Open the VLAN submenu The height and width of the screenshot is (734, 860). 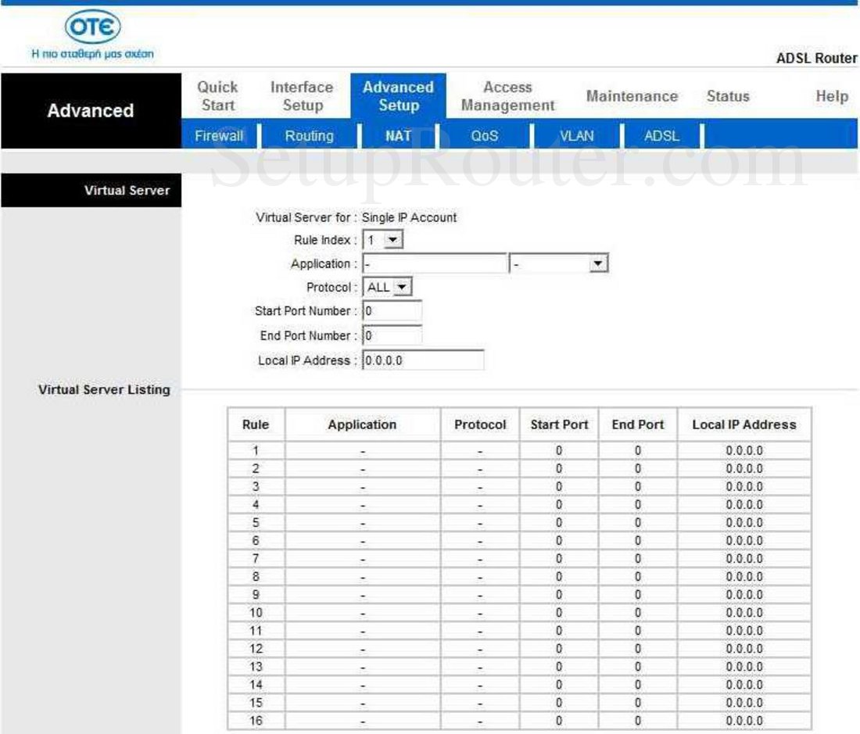click(x=576, y=135)
